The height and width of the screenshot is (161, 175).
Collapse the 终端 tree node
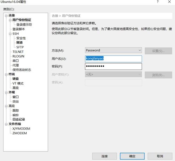[x=6, y=74]
